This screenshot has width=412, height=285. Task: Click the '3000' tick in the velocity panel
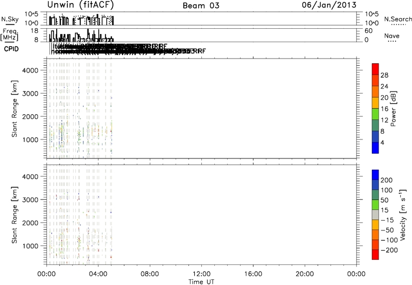pos(30,200)
